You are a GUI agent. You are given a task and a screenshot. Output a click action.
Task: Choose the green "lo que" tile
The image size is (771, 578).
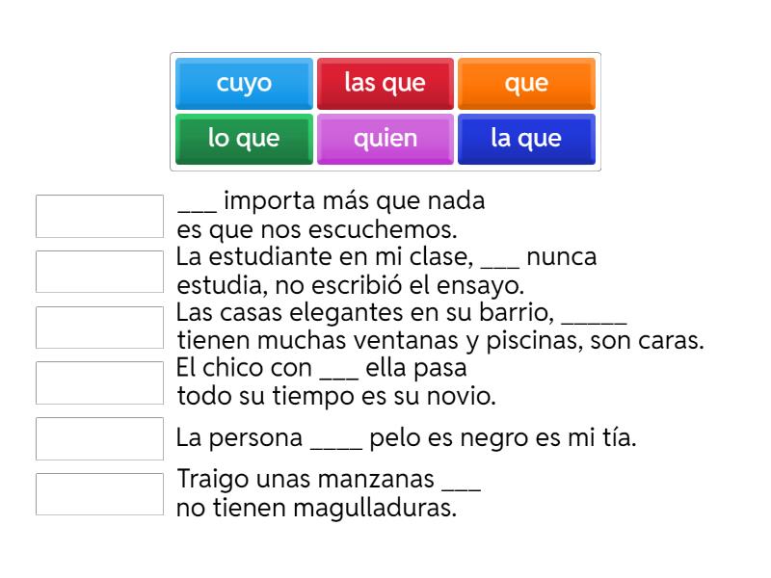243,138
